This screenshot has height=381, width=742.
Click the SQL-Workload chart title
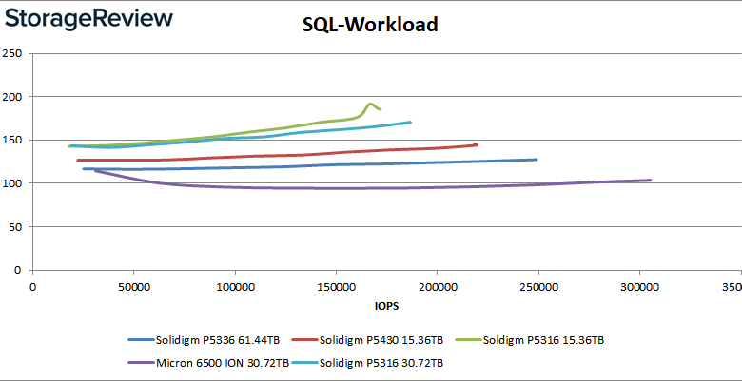click(370, 25)
